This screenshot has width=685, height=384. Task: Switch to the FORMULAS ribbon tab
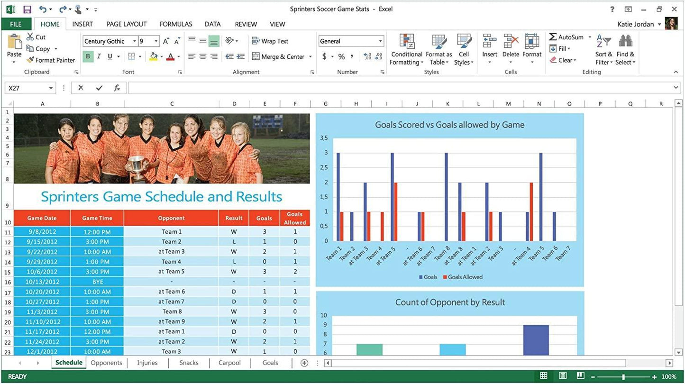click(x=176, y=24)
